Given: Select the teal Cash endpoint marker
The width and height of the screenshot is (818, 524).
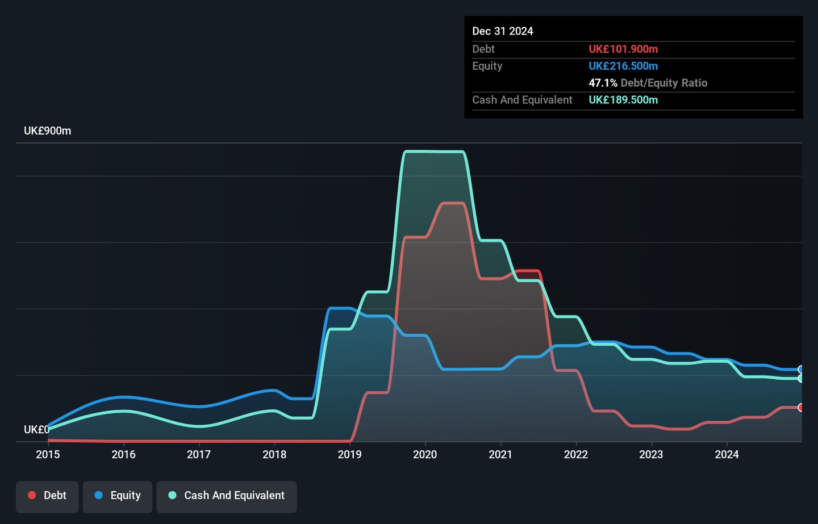Looking at the screenshot, I should (x=801, y=378).
